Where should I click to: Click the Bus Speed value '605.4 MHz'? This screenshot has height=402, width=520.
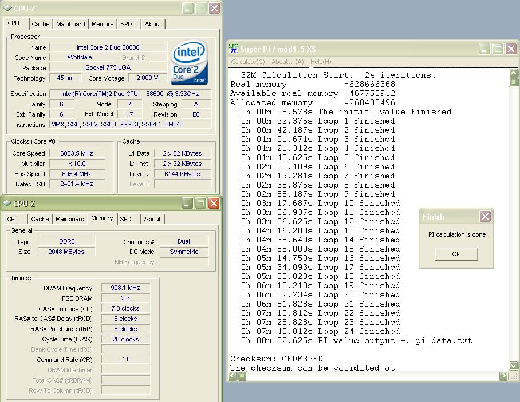tap(77, 174)
